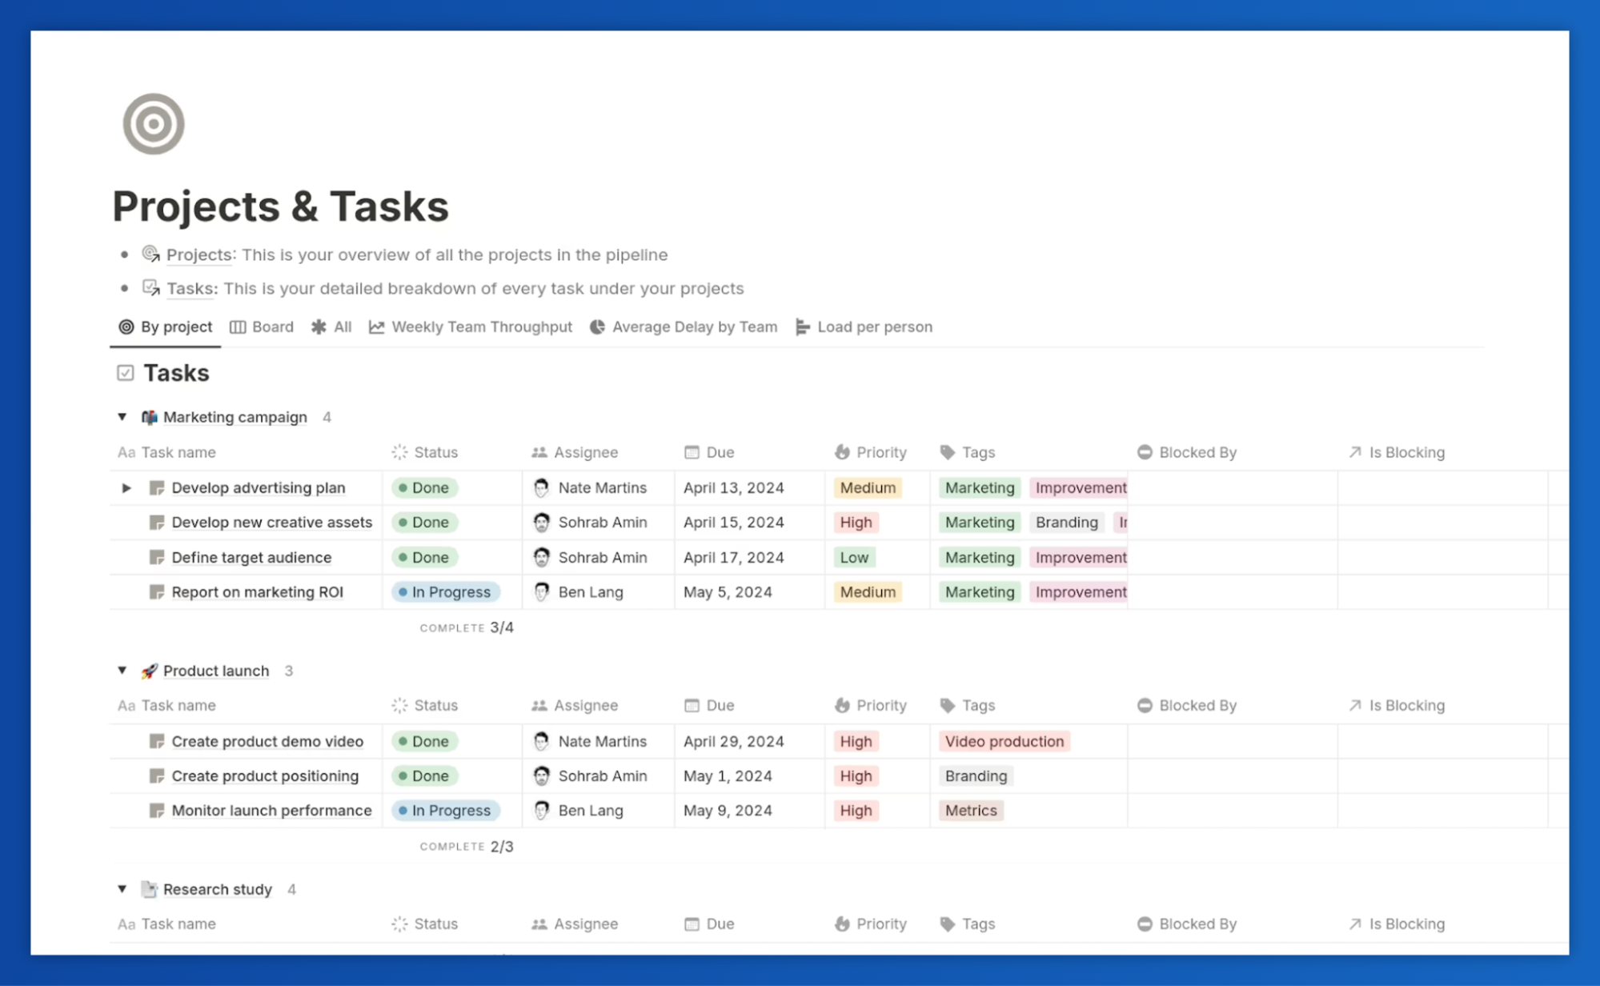Image resolution: width=1600 pixels, height=986 pixels.
Task: Open Load per person tab
Action: tap(864, 327)
